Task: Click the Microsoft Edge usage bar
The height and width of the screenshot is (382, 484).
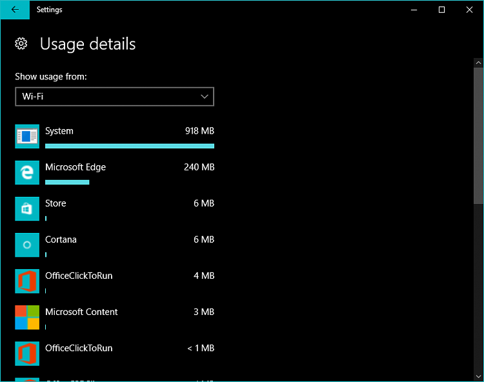Action: point(67,182)
